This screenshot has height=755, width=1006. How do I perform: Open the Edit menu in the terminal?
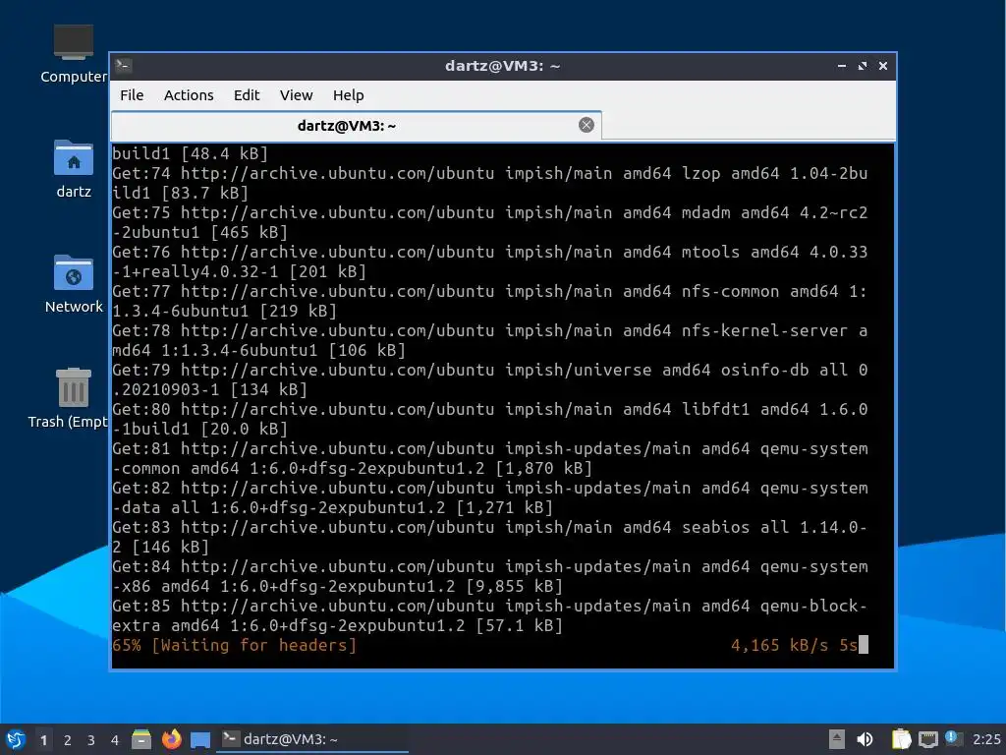(x=247, y=95)
